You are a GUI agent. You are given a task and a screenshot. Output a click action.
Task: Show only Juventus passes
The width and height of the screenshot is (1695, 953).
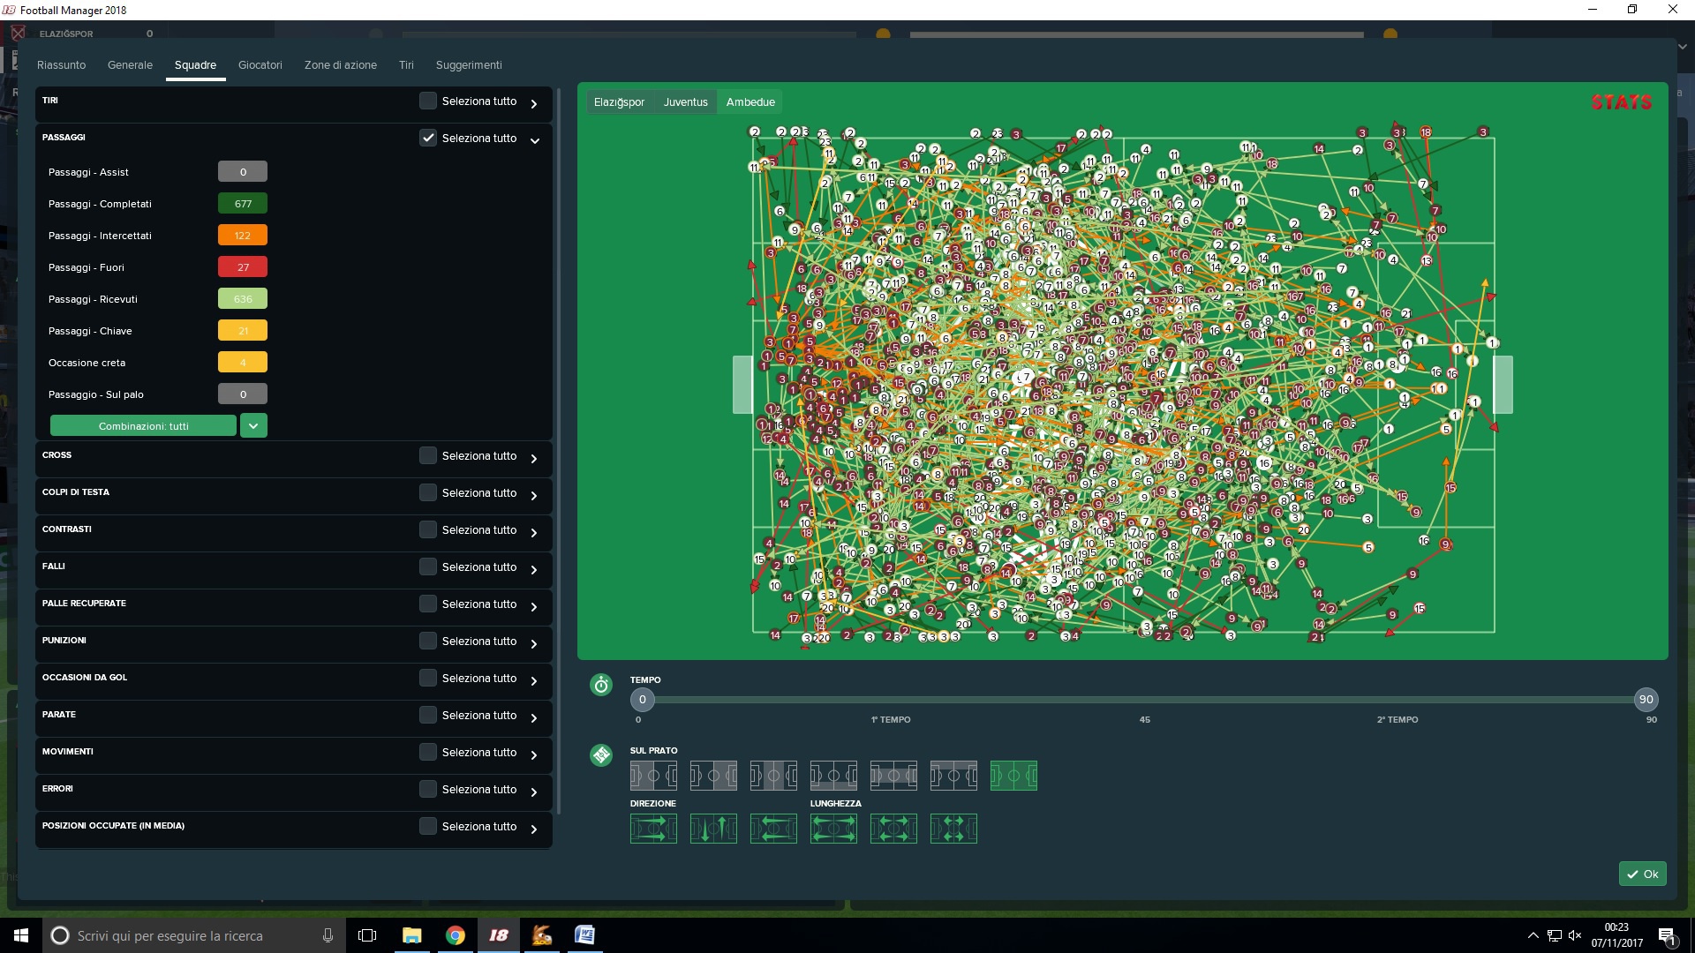click(685, 102)
